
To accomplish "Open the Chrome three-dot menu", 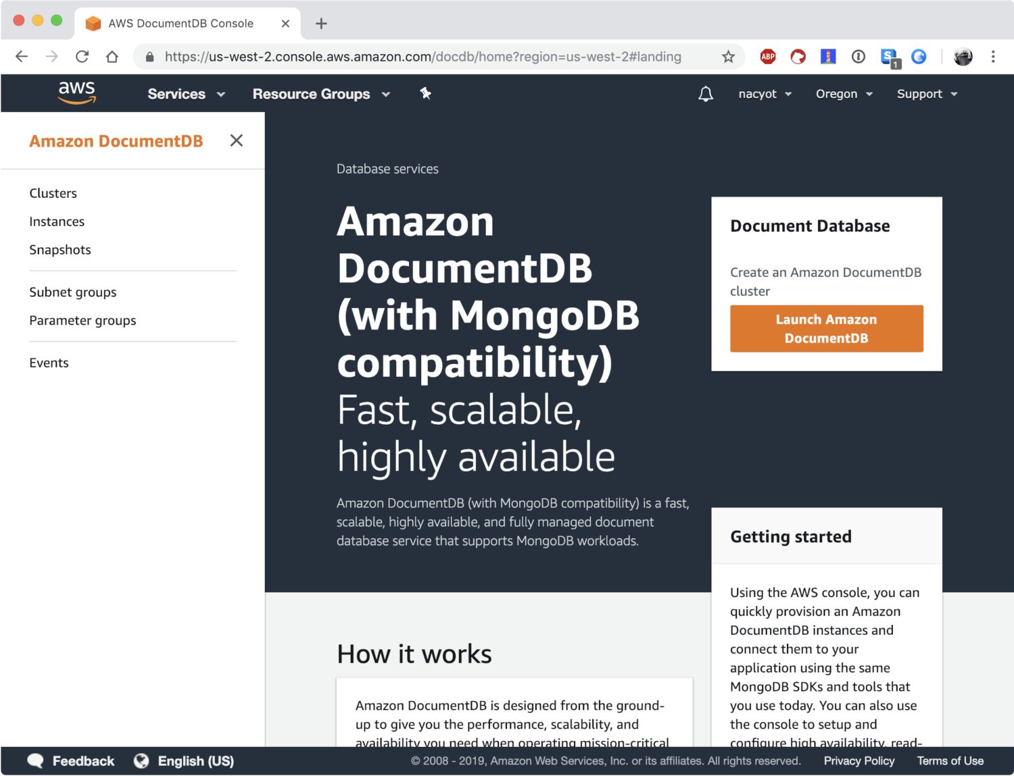I will [x=993, y=57].
